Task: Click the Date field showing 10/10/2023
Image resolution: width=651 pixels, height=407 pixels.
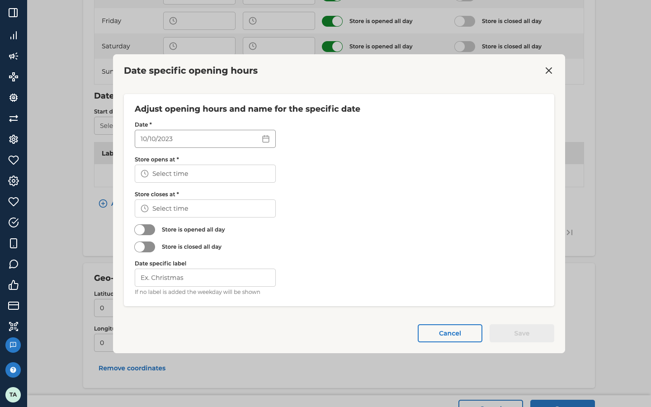Action: click(205, 139)
